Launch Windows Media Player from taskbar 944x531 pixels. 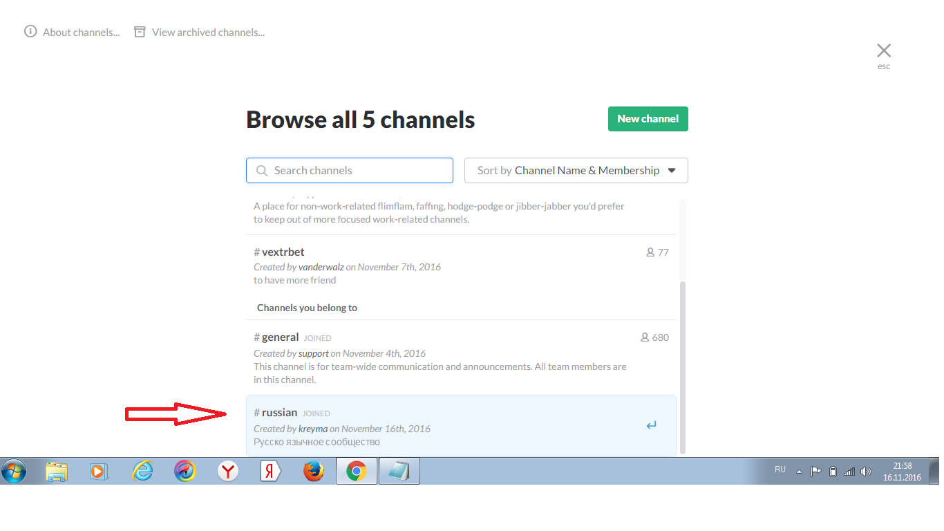click(100, 472)
